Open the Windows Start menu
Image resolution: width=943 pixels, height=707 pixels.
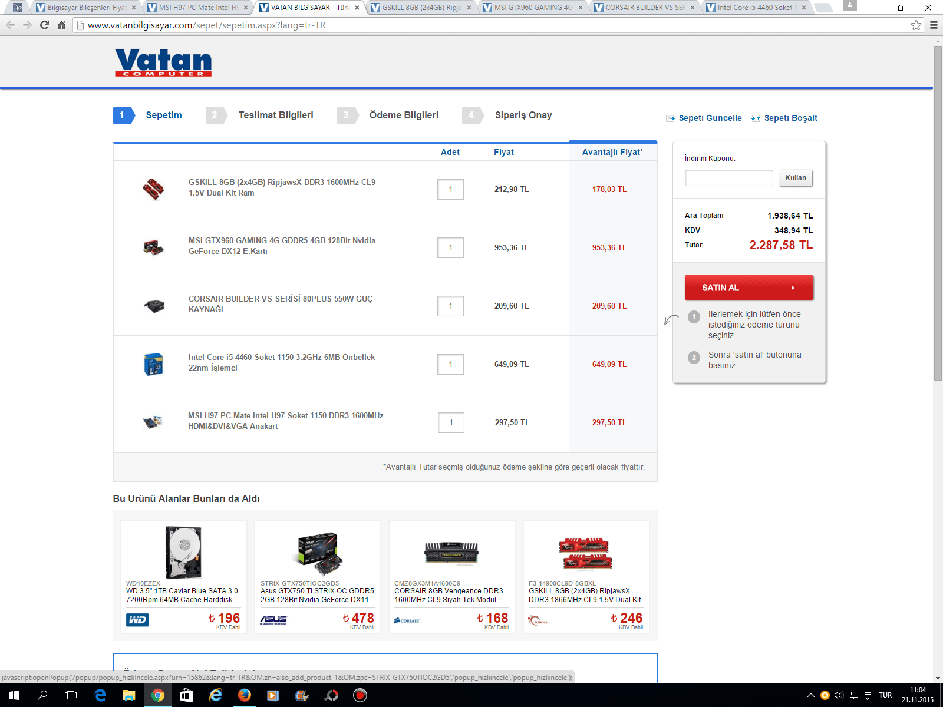coord(14,695)
